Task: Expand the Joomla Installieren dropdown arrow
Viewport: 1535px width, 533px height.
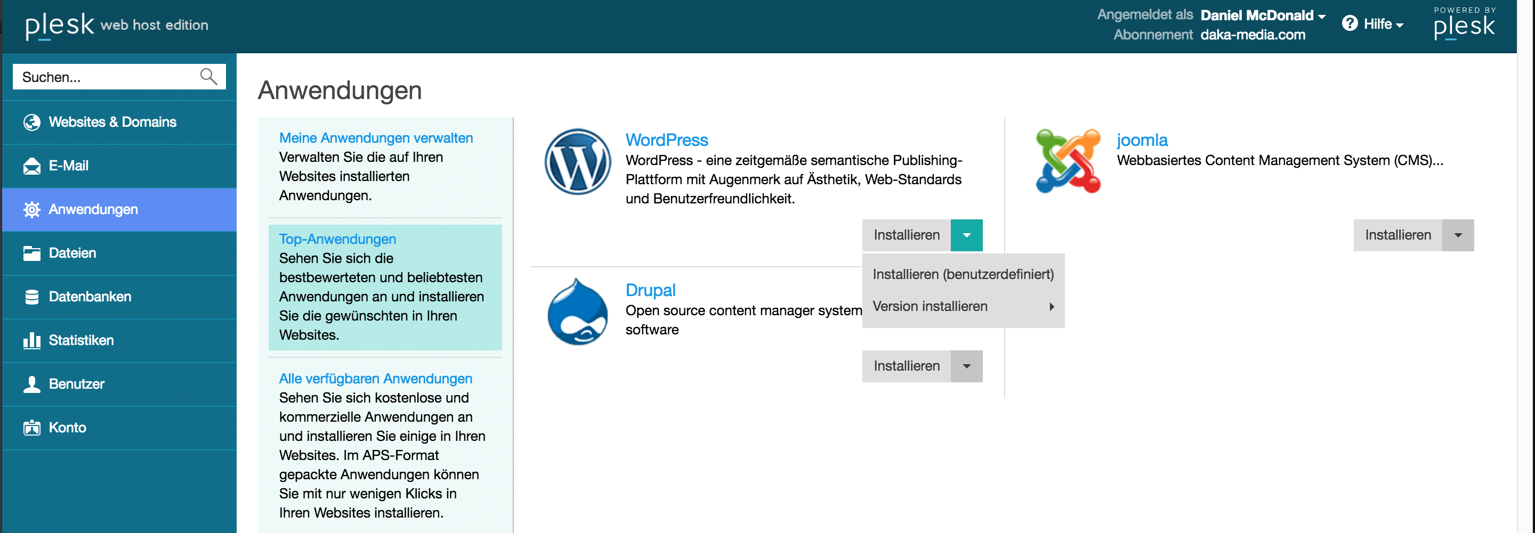Action: click(1457, 235)
